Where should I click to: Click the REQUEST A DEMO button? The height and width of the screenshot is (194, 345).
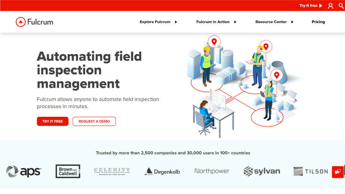click(x=94, y=121)
